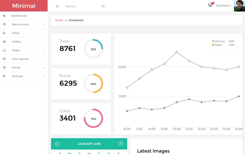This screenshot has height=154, width=245.
Task: Expand the Settings submenu chevron
Action: pyautogui.click(x=44, y=76)
